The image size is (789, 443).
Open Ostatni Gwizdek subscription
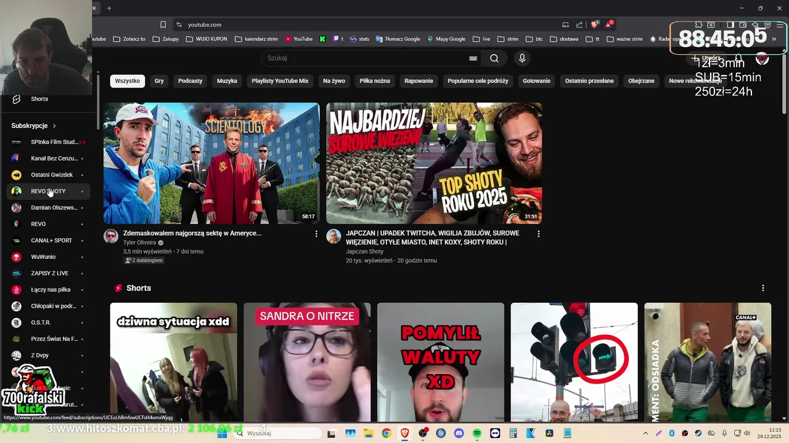click(48, 175)
